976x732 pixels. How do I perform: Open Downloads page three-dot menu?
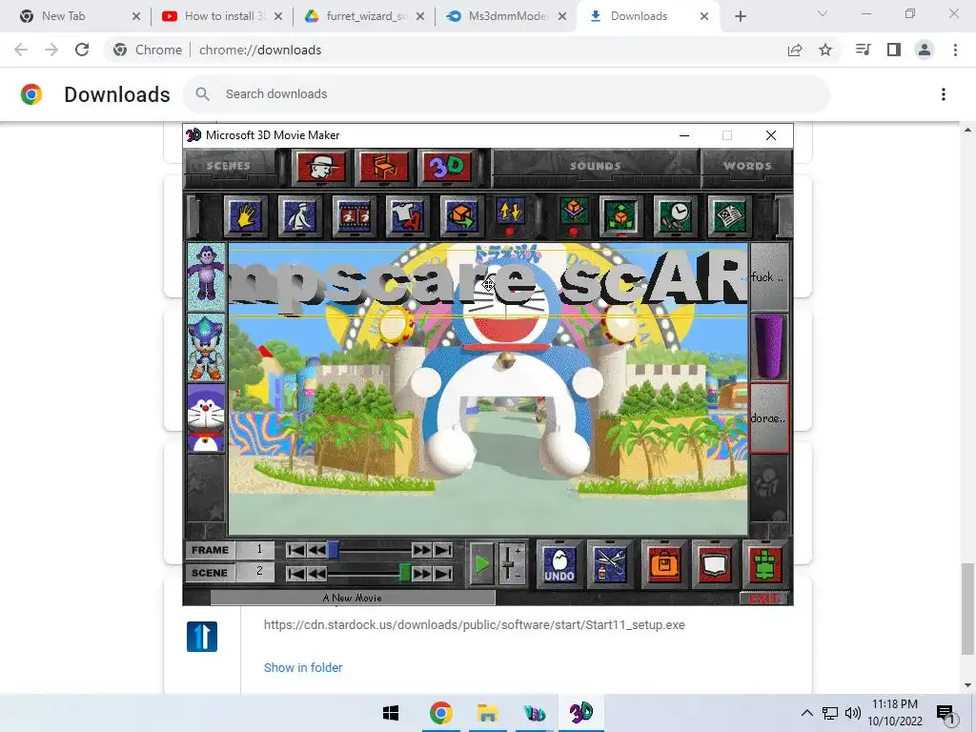click(x=944, y=94)
